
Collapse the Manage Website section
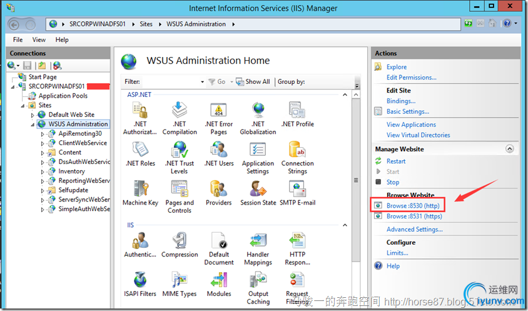pyautogui.click(x=509, y=149)
